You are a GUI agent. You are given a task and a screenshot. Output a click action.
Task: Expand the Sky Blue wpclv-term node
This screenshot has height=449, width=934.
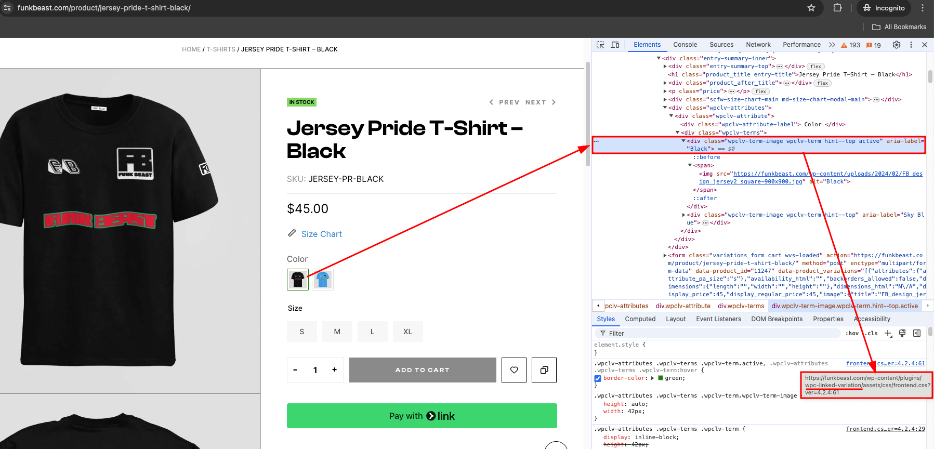click(683, 215)
